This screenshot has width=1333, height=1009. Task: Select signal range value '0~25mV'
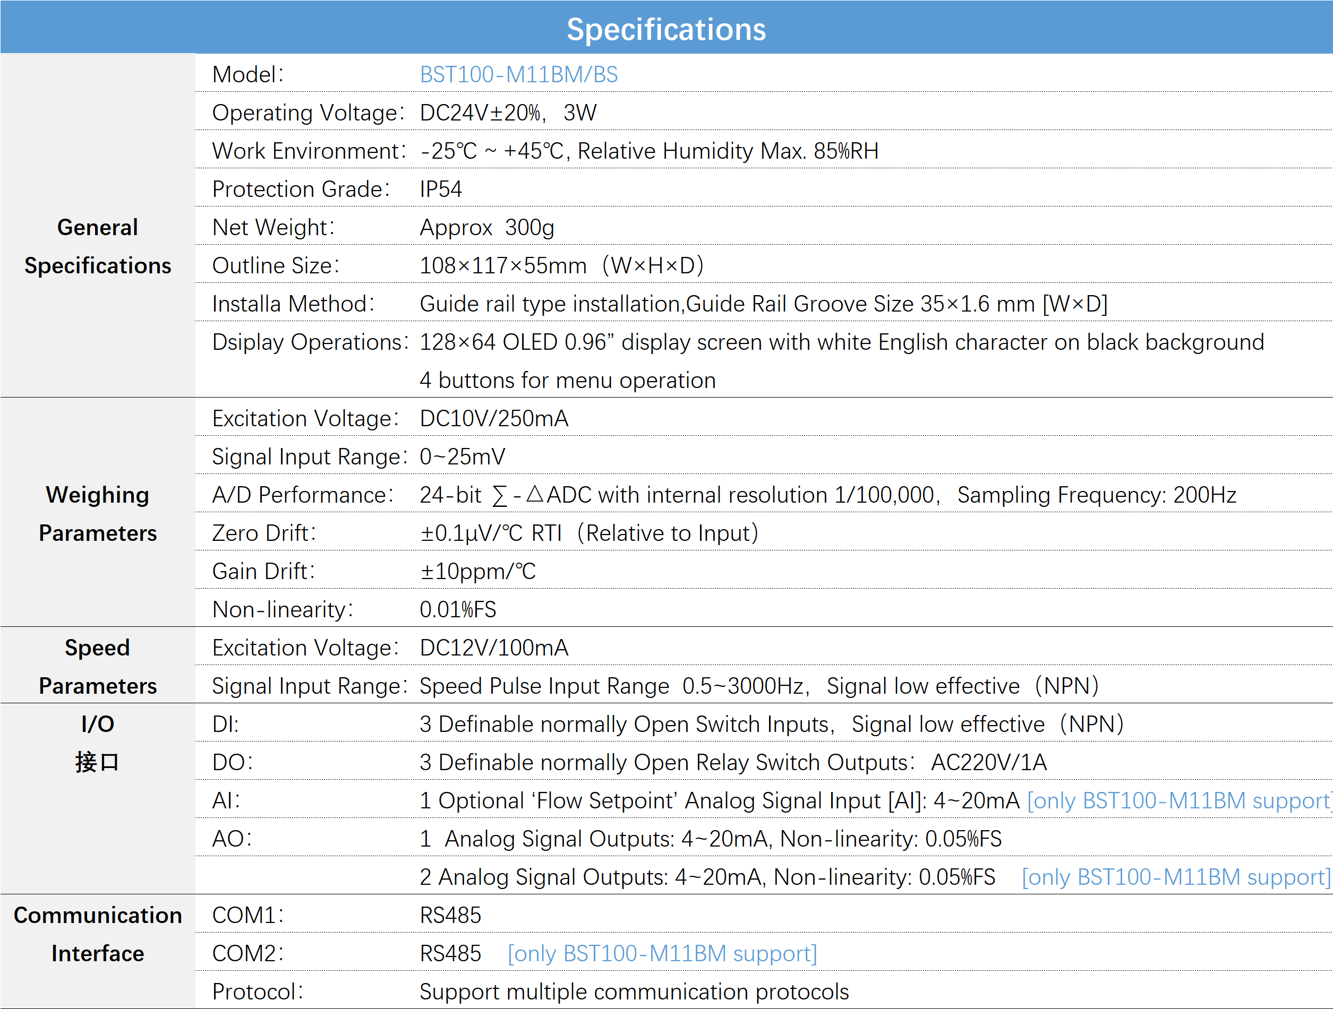[x=462, y=456]
